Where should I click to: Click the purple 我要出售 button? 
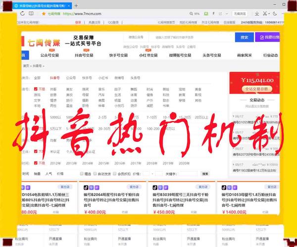(x=267, y=37)
